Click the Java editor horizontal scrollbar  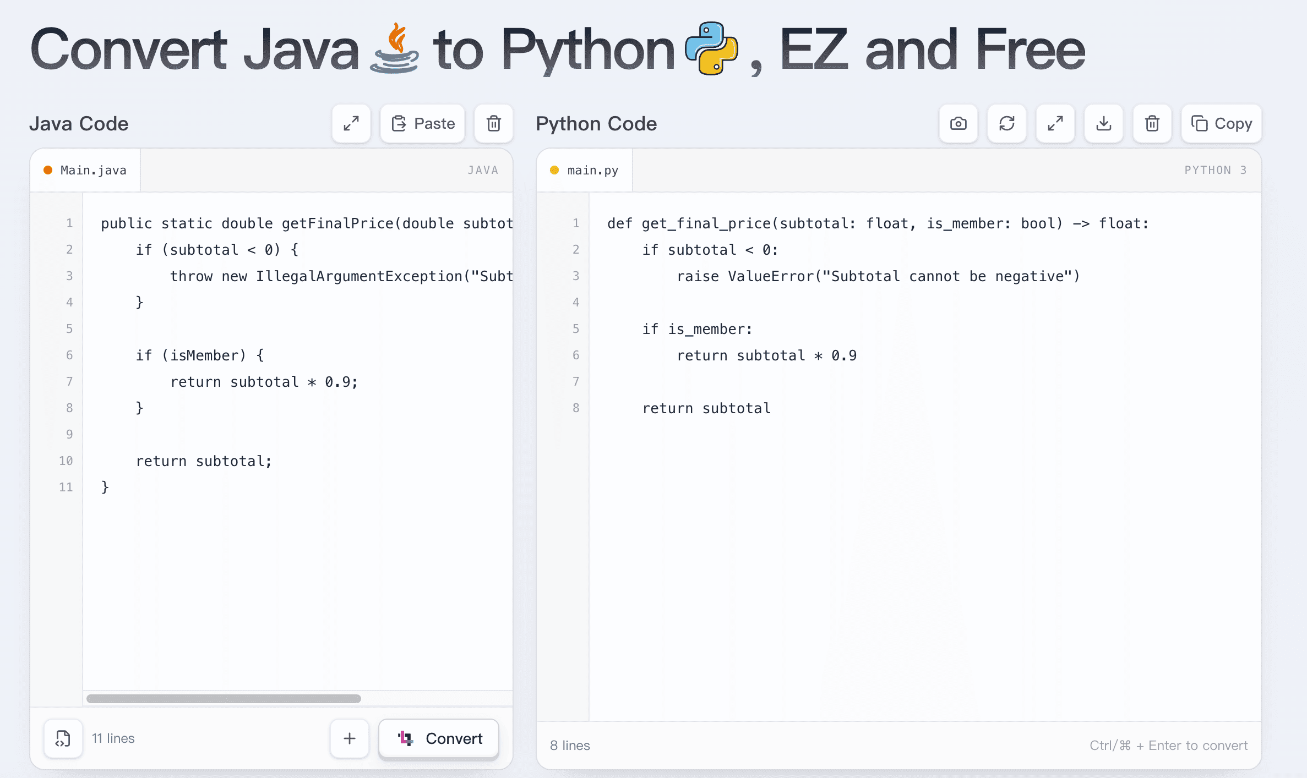click(x=224, y=699)
